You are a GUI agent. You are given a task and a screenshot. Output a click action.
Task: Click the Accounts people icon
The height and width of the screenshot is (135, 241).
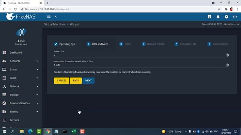(x=4, y=61)
